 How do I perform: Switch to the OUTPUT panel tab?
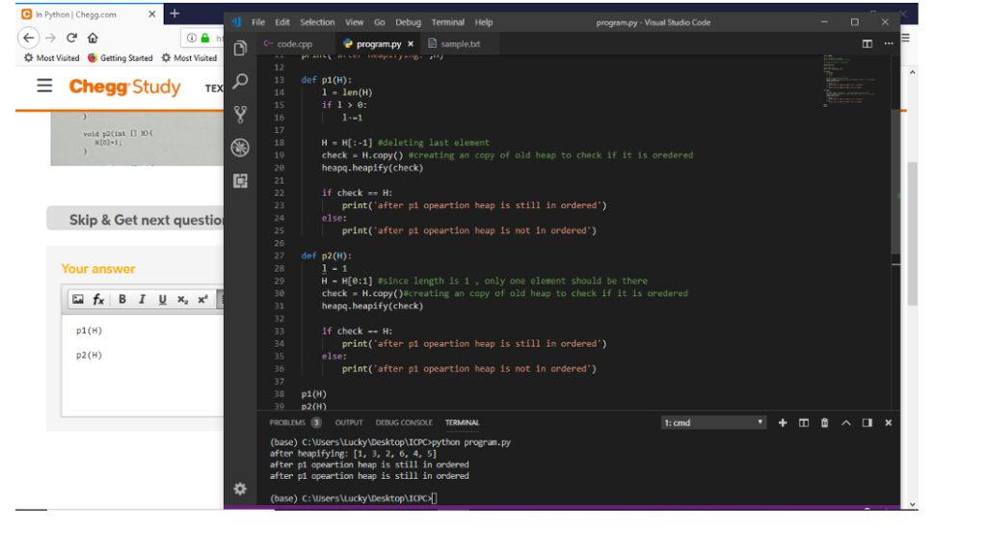pyautogui.click(x=349, y=423)
